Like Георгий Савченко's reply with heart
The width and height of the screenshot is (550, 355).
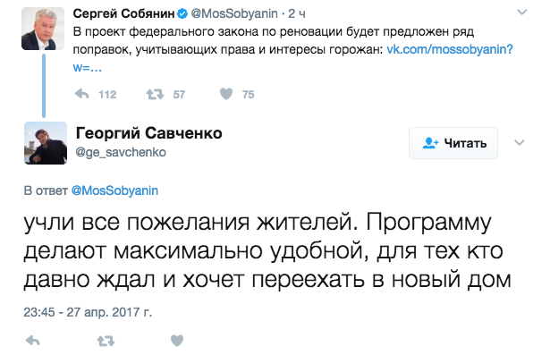click(x=177, y=341)
